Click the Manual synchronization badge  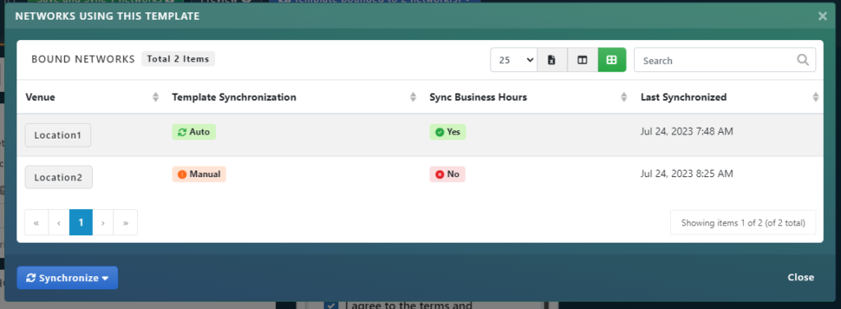click(199, 174)
